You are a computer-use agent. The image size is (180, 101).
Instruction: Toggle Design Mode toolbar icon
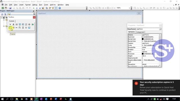[43, 8]
